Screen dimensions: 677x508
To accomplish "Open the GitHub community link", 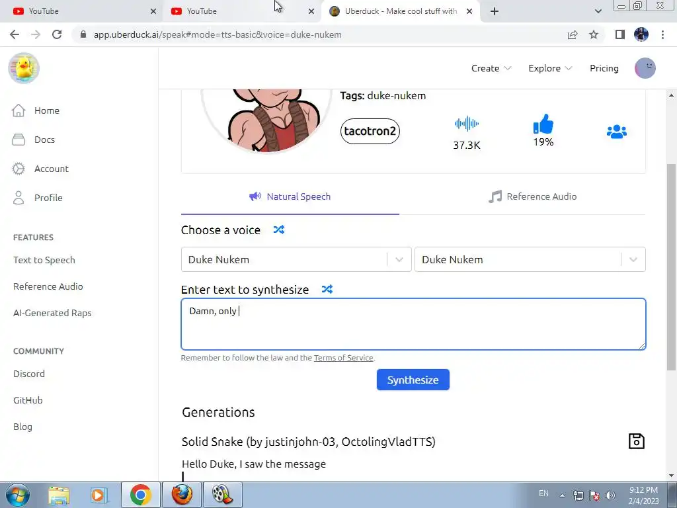I will pos(28,400).
